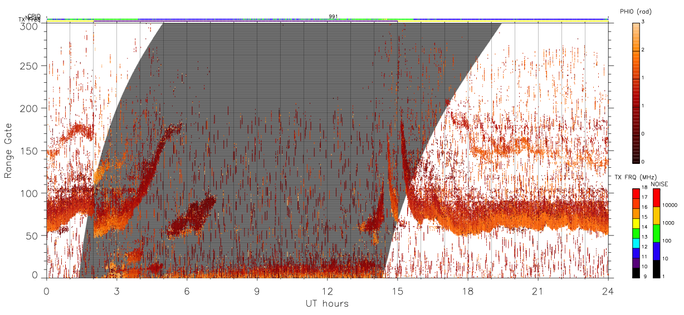The image size is (684, 315).
Task: Click the x-axis tick label '9'
Action: tap(257, 291)
